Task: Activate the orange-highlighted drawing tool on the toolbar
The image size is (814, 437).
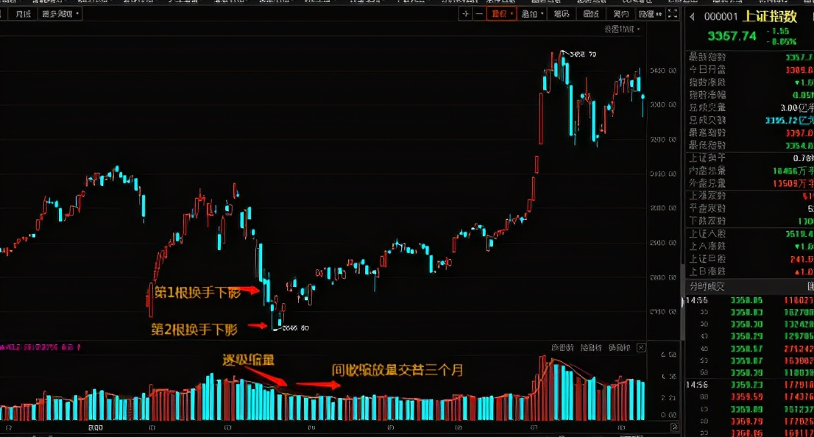Action: pyautogui.click(x=500, y=13)
